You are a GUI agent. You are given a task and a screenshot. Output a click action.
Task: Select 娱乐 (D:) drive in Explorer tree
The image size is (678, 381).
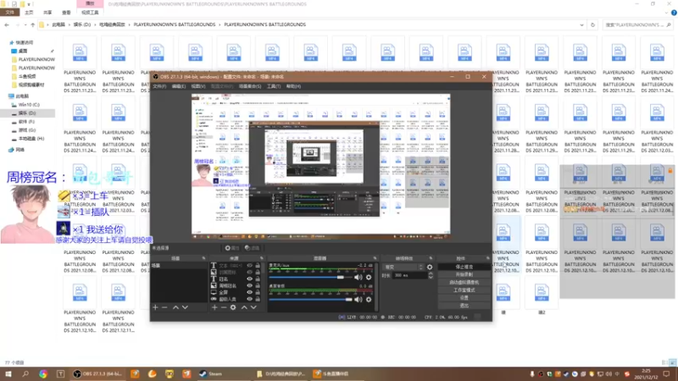(x=27, y=113)
